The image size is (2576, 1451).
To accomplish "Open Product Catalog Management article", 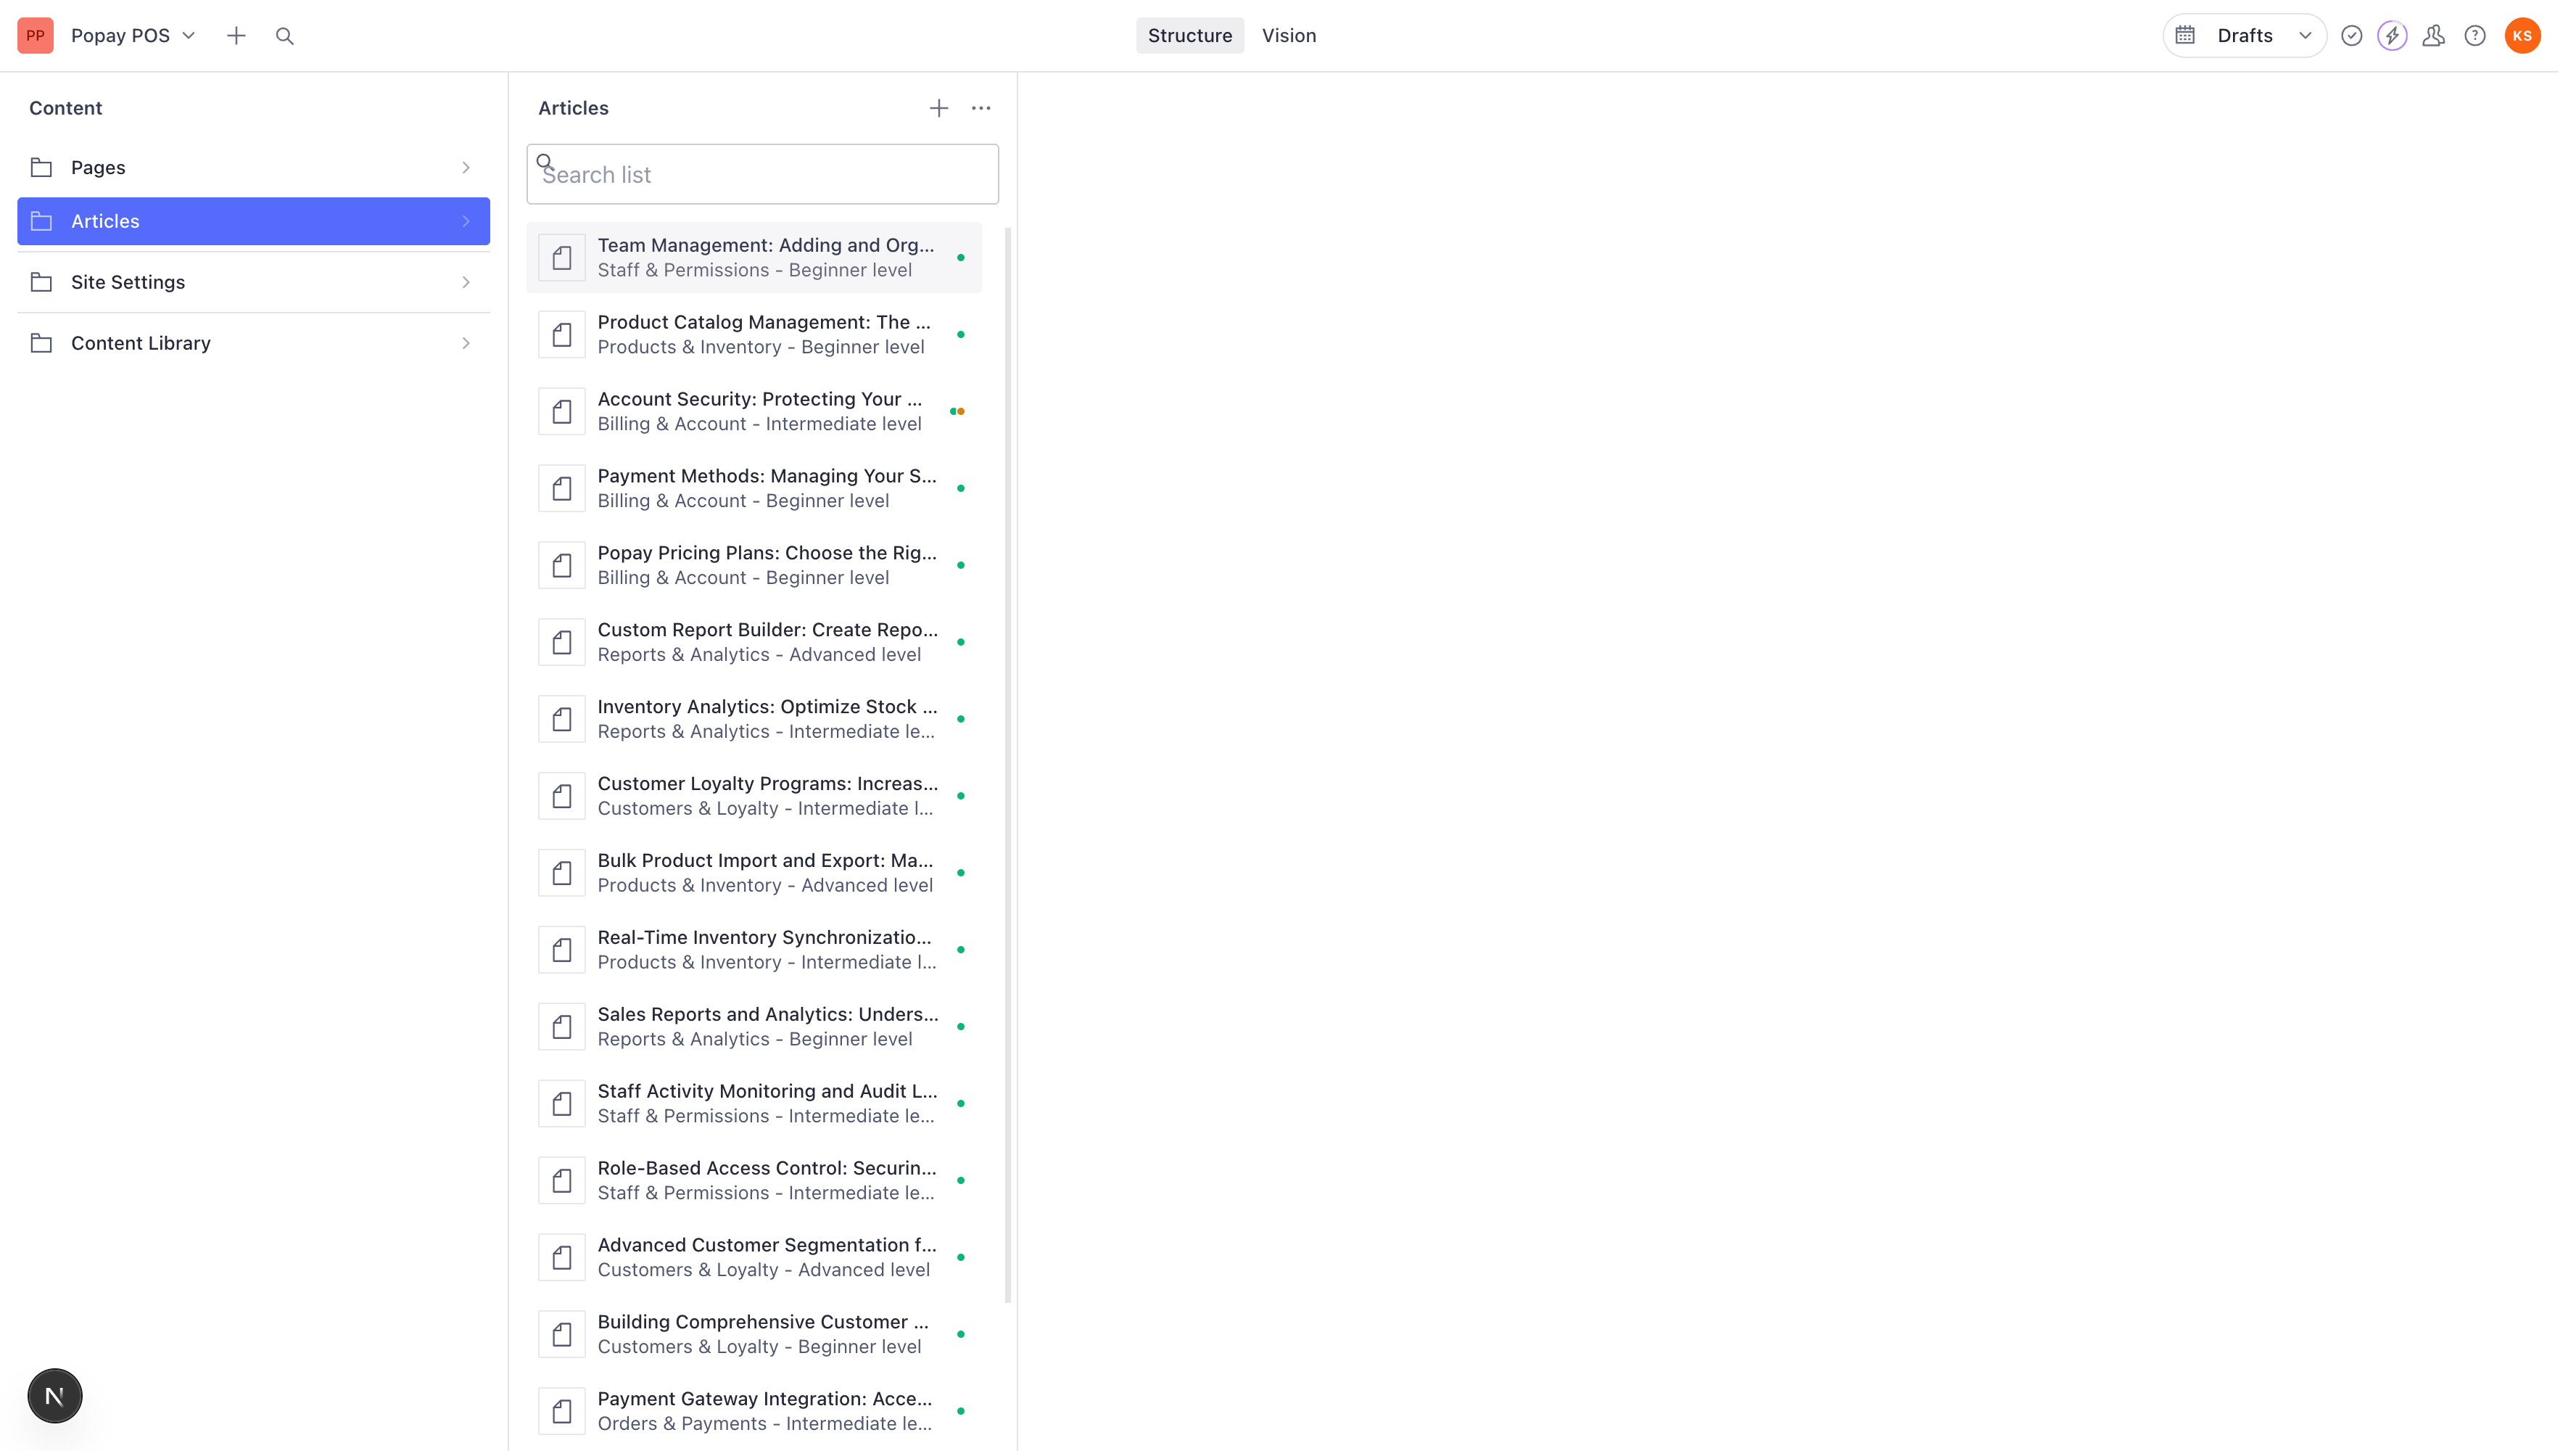I will (x=754, y=334).
